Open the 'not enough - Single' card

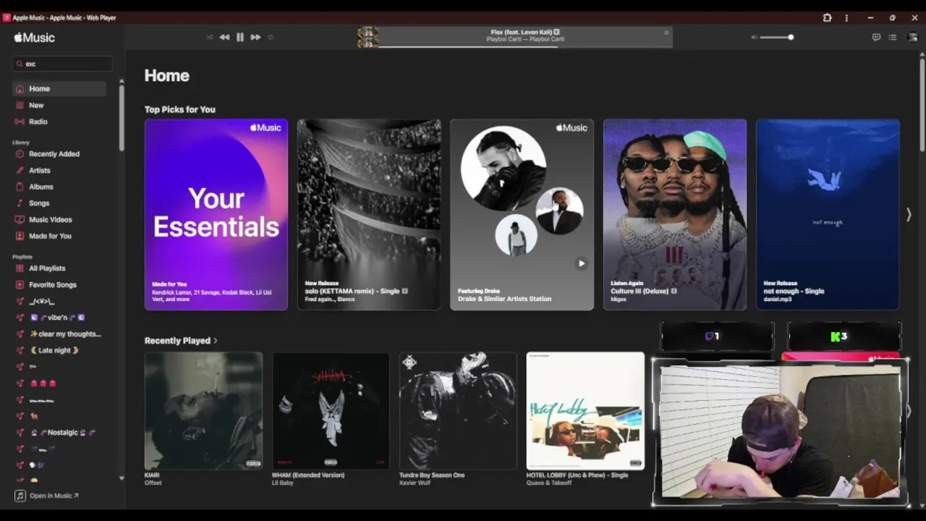(x=828, y=215)
